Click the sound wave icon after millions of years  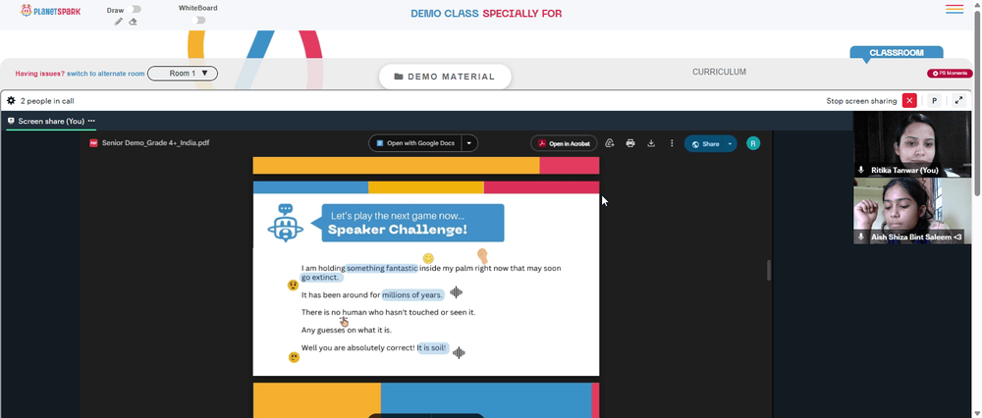[x=456, y=292]
